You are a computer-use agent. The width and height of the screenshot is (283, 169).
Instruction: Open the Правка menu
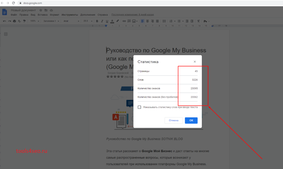(24, 15)
